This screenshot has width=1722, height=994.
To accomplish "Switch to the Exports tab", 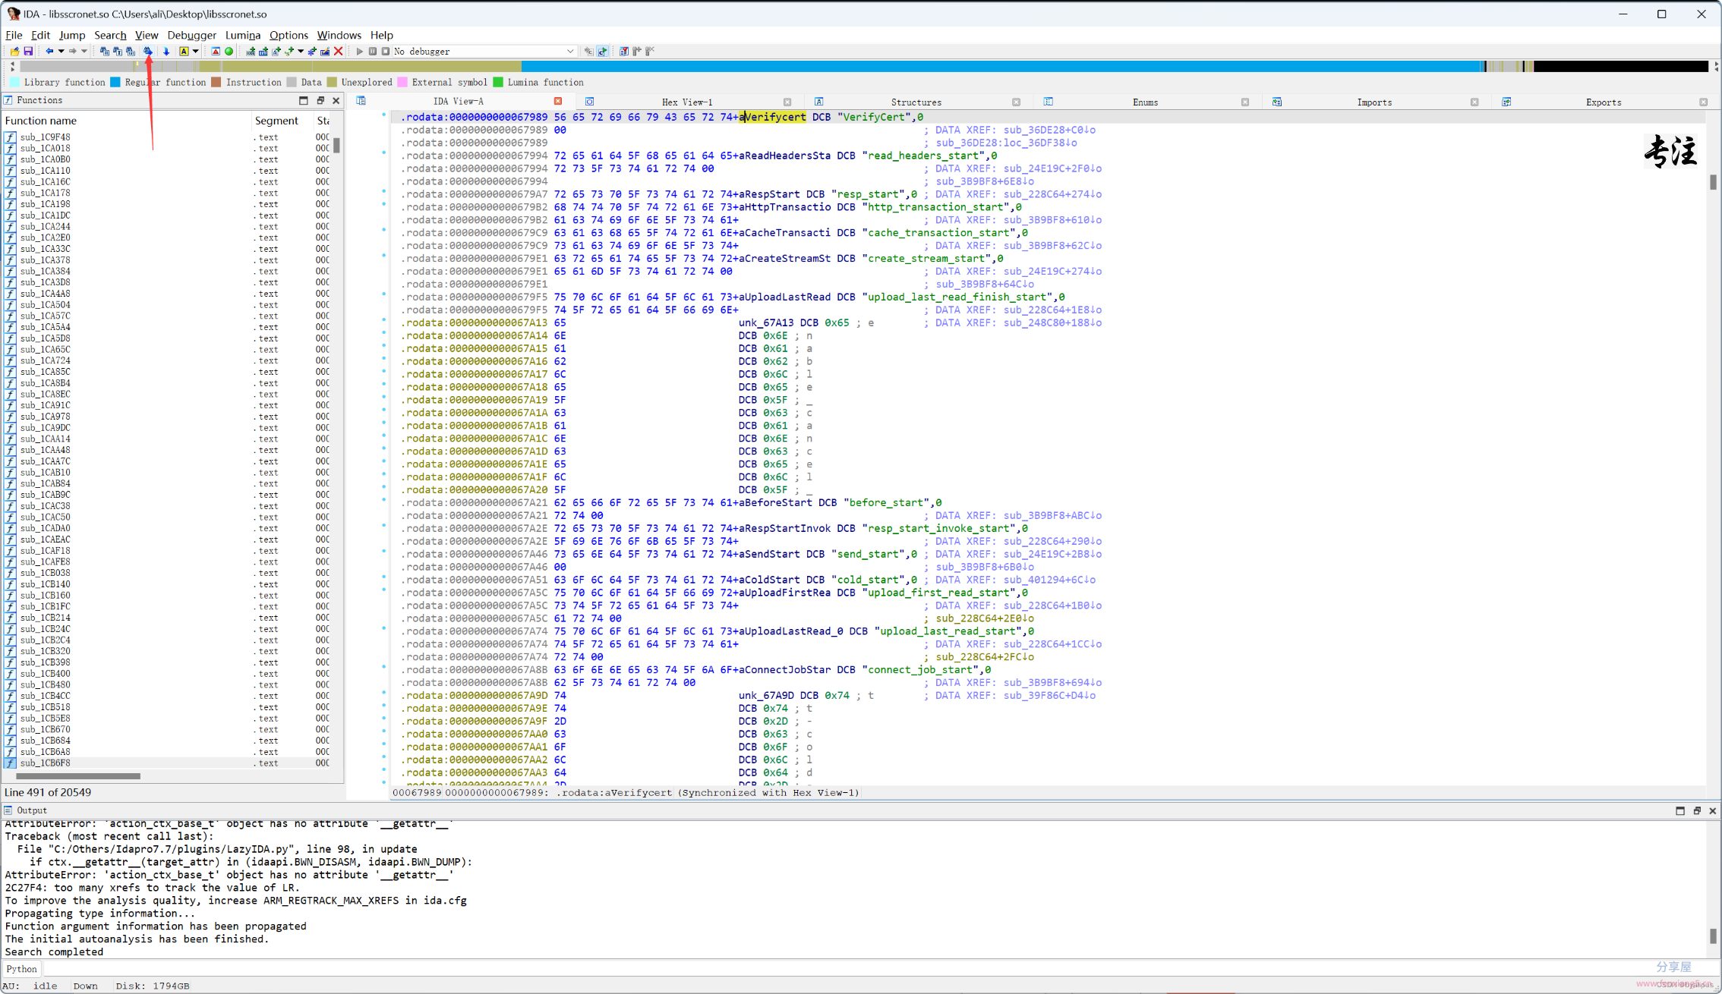I will pos(1604,102).
